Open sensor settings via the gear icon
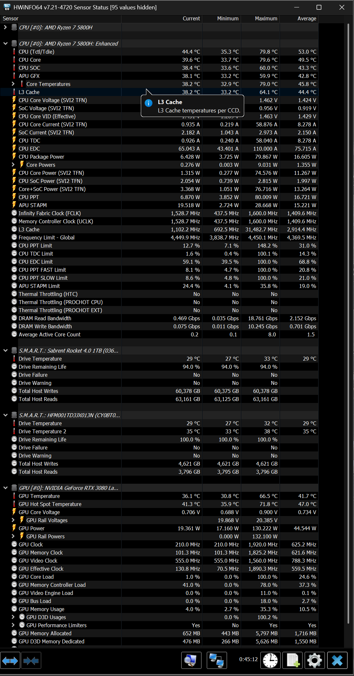The height and width of the screenshot is (676, 354). [315, 660]
